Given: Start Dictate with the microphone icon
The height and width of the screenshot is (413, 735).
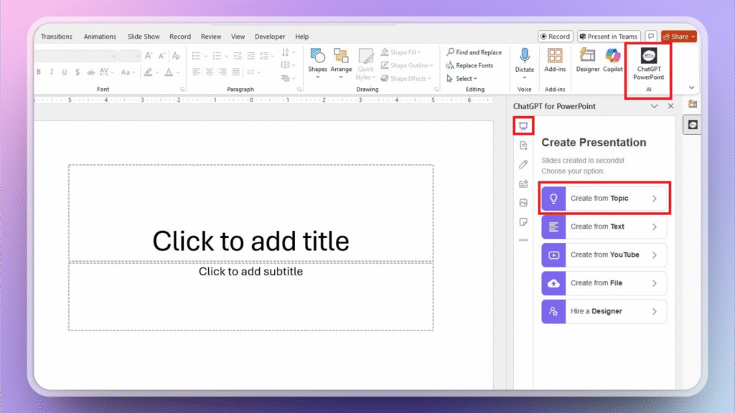Looking at the screenshot, I should click(525, 60).
